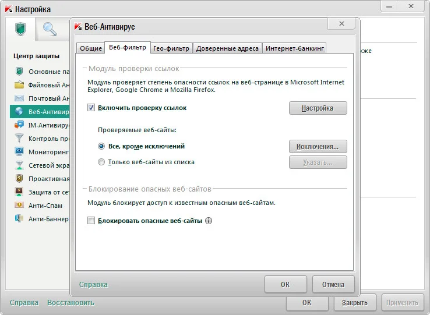
Task: Select the Почтовый Антивирус envelope icon
Action: tap(19, 98)
